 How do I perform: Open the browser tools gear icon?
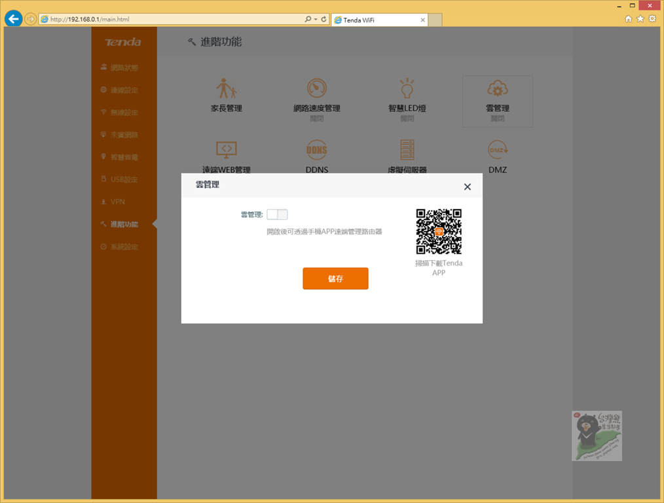652,18
